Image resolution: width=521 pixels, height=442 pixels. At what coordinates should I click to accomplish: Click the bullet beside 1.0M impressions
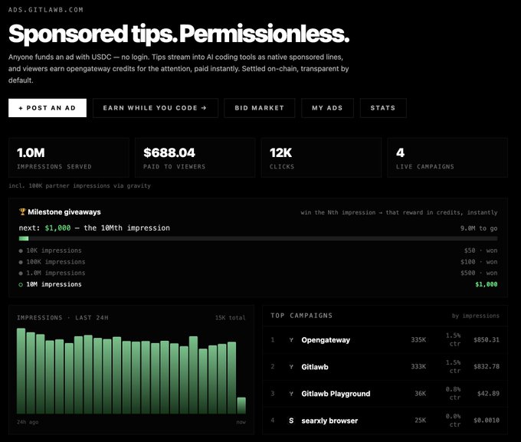[x=21, y=273]
